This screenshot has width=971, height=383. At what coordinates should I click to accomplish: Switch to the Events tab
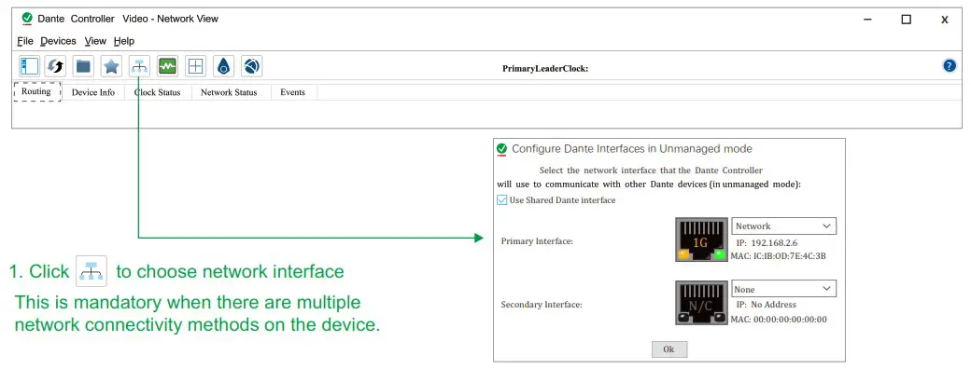pos(293,92)
